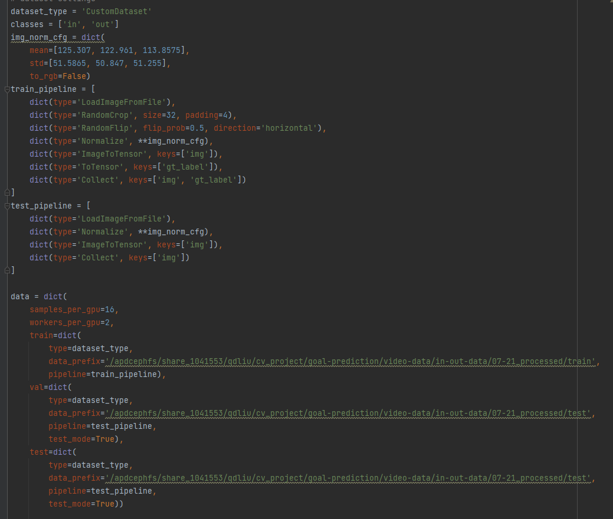Click the test_pipeline definition name

(41, 206)
